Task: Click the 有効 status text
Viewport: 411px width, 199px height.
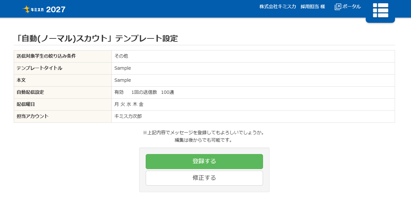Action: (x=119, y=92)
